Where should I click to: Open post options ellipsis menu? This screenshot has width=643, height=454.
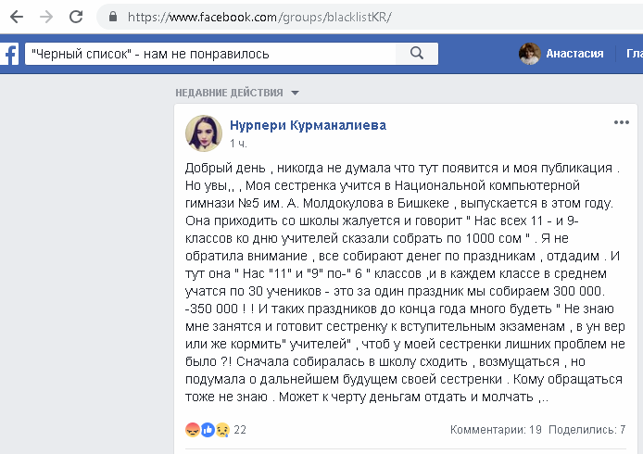(621, 121)
